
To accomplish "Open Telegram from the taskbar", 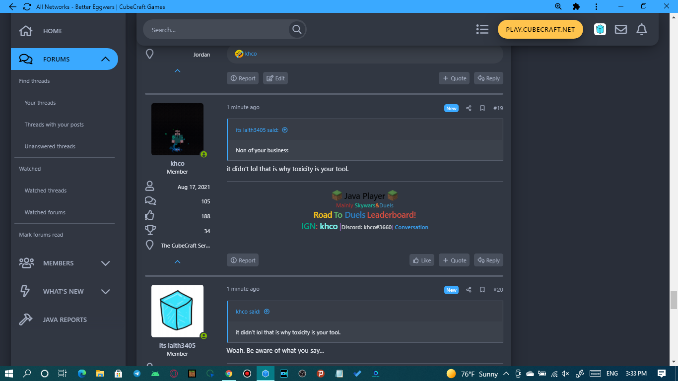I will pyautogui.click(x=136, y=374).
